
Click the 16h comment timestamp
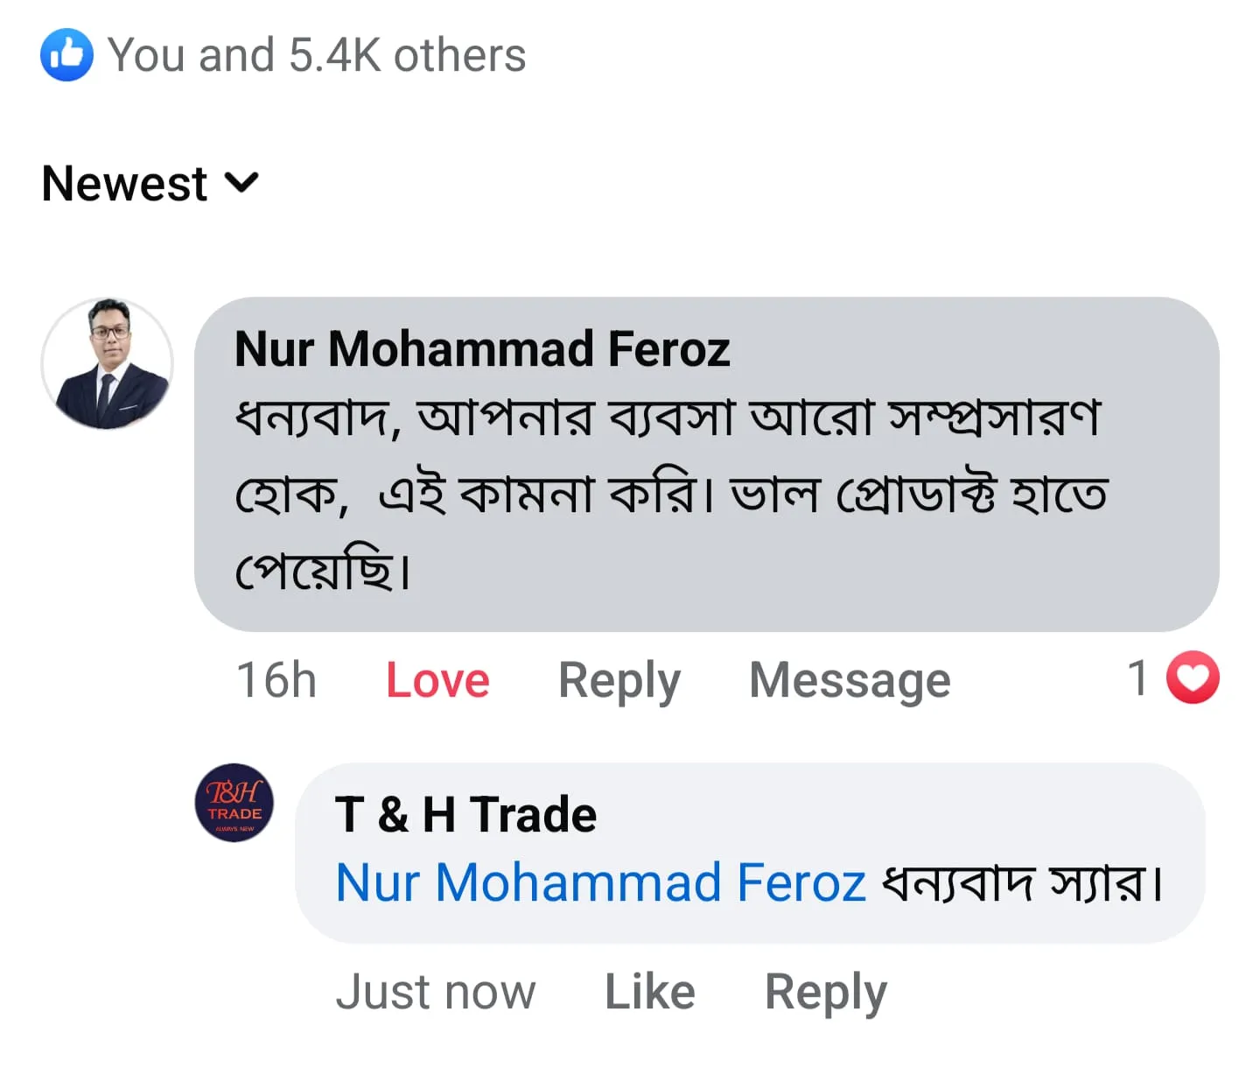[x=276, y=680]
